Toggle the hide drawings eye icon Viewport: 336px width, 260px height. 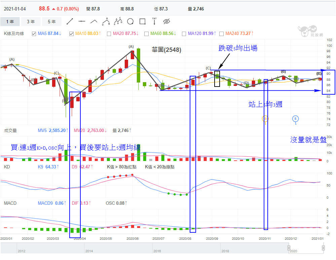[166, 21]
